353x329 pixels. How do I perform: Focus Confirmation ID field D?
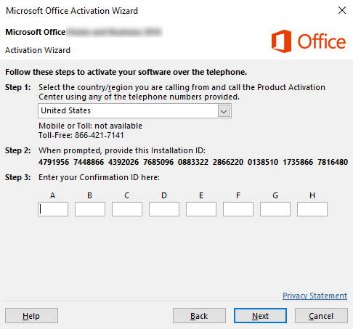[x=164, y=209]
